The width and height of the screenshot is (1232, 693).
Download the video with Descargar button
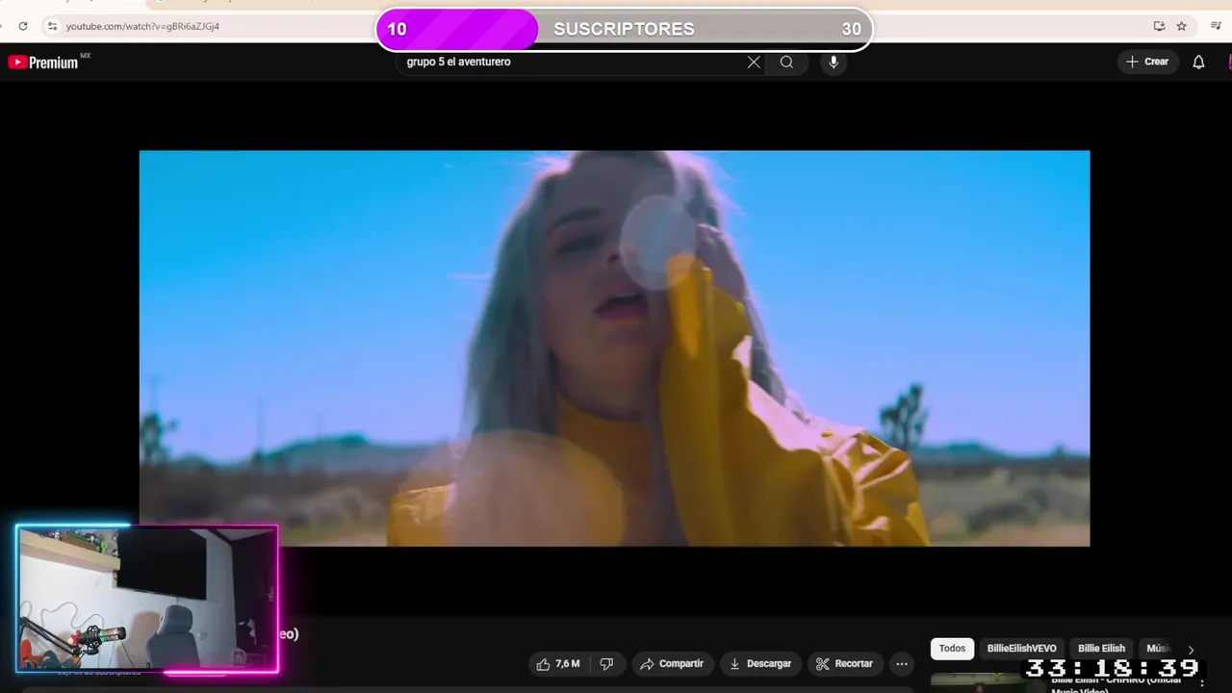tap(760, 664)
